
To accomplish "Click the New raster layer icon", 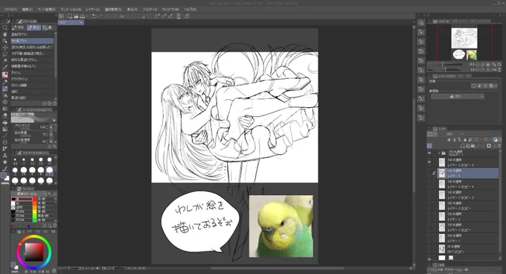I will pos(464,146).
